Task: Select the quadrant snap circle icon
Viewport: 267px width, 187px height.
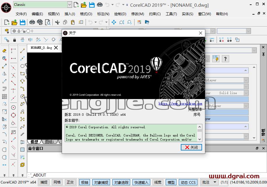Action: point(13,115)
